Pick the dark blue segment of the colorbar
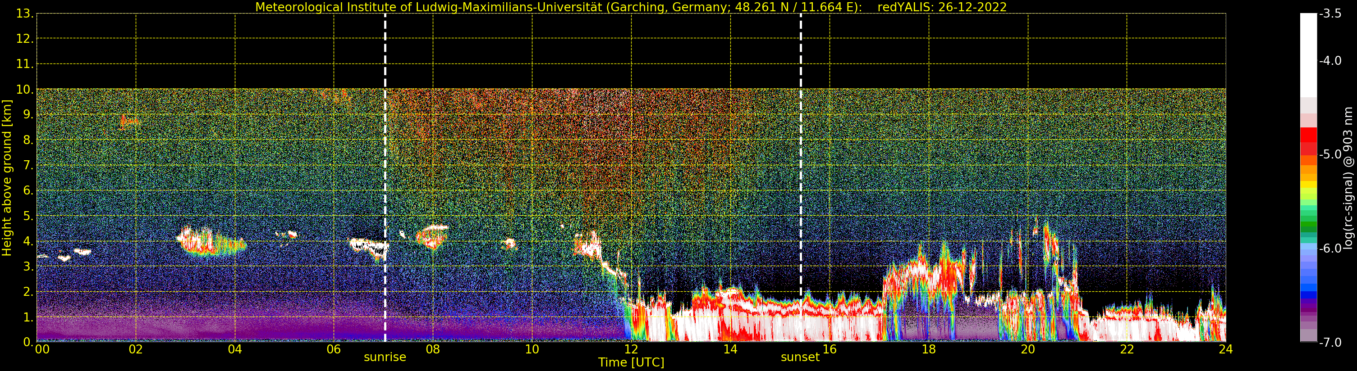This screenshot has width=1357, height=371. 1308,295
